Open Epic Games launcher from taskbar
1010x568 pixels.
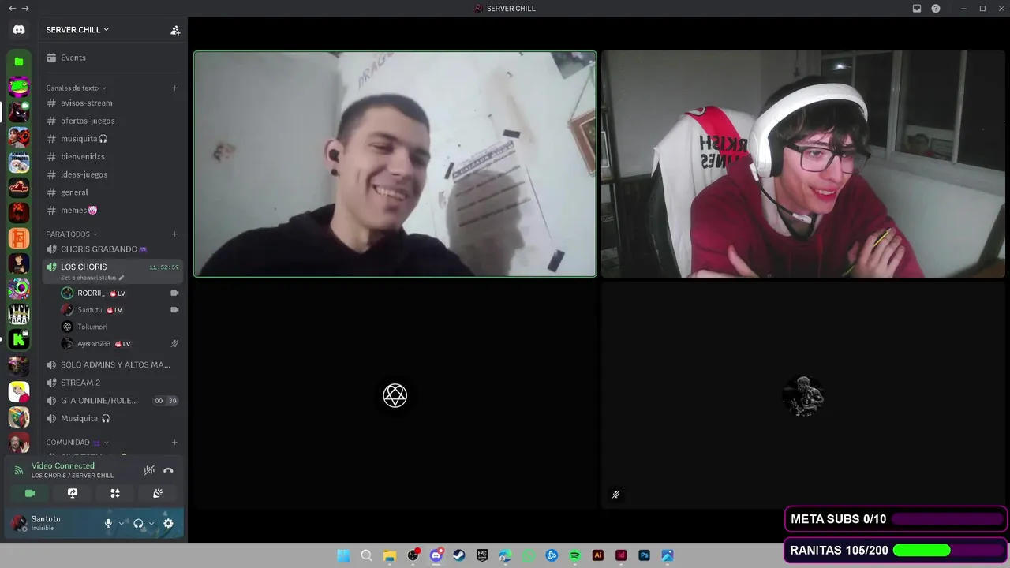click(x=482, y=555)
